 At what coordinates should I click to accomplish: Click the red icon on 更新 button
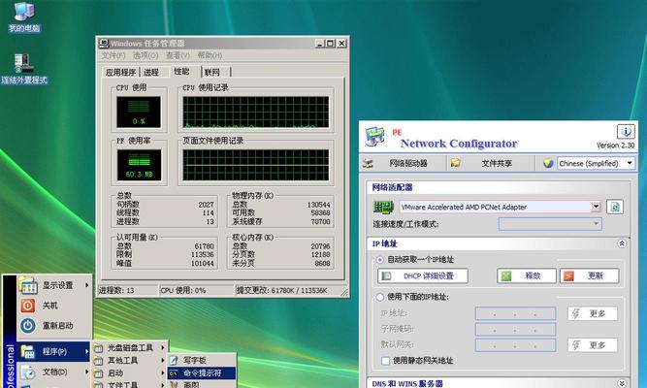[x=569, y=275]
